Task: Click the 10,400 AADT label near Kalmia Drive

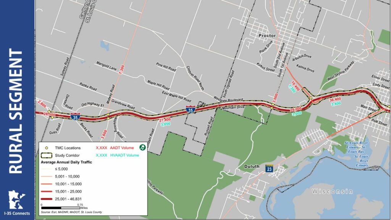Action: pos(295,86)
